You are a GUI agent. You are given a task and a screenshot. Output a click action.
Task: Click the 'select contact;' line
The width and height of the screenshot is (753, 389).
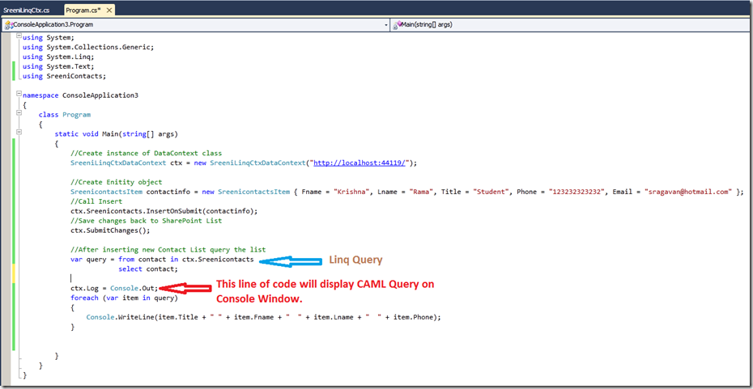point(148,269)
